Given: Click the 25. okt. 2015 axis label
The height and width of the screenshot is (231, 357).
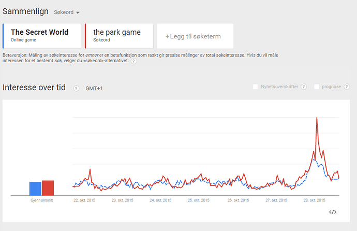Looking at the screenshot, I should click(x=198, y=200).
